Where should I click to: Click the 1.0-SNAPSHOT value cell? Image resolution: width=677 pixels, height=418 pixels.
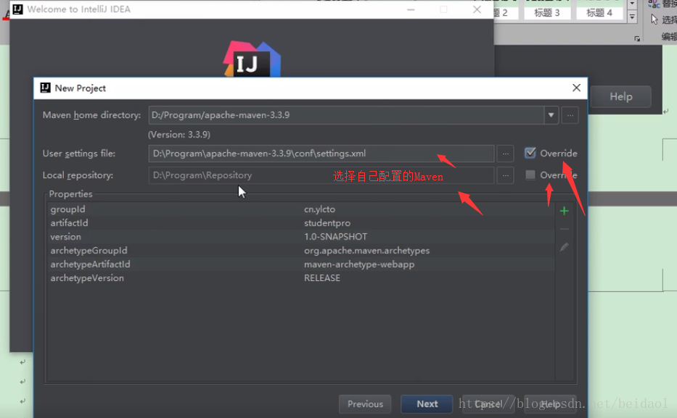coord(335,237)
